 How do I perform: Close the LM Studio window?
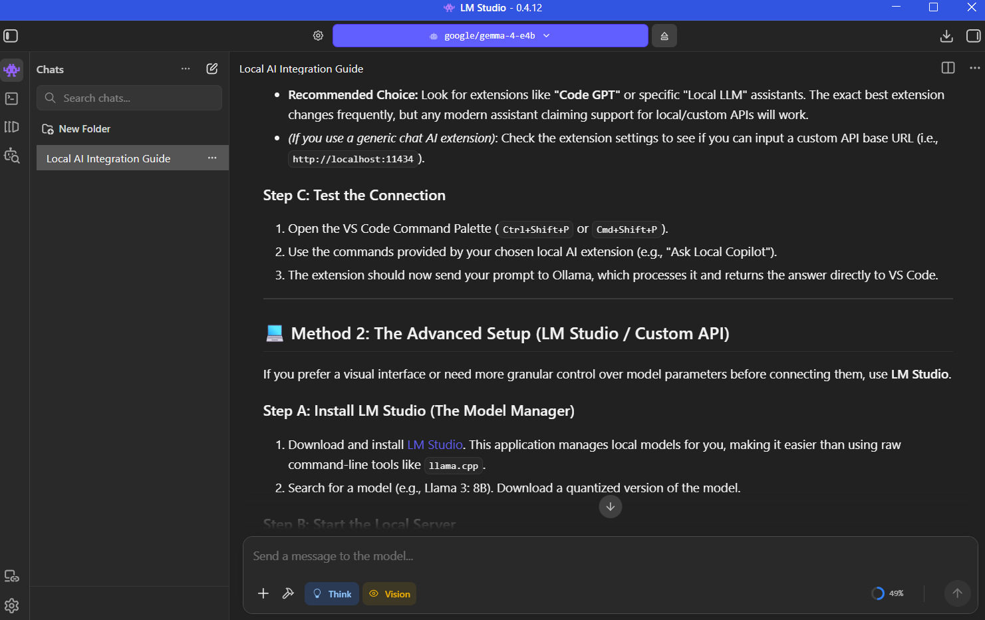pos(971,7)
